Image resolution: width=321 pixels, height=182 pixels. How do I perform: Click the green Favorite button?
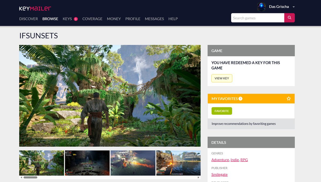point(222,111)
